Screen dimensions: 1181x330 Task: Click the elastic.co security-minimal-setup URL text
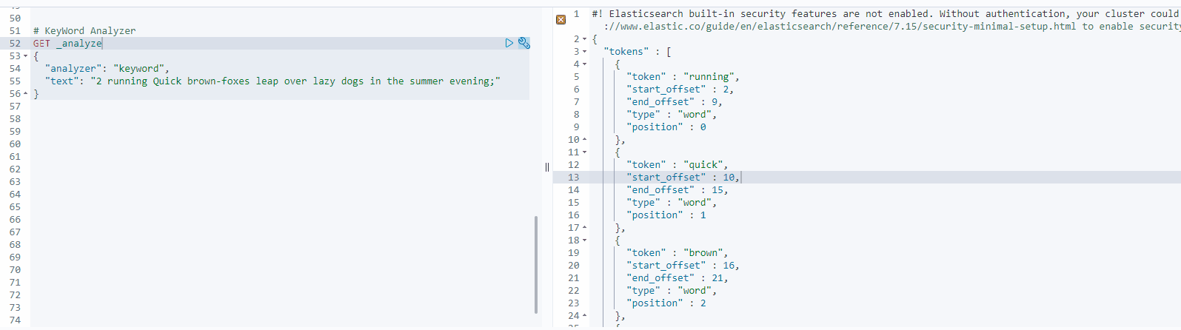pyautogui.click(x=840, y=27)
